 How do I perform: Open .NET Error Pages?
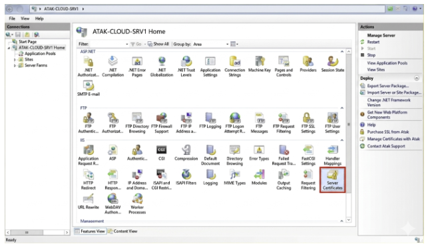pos(137,66)
